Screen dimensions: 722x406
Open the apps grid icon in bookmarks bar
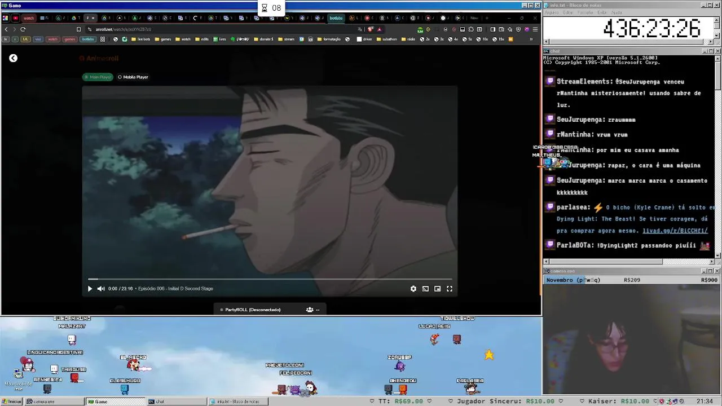(103, 39)
